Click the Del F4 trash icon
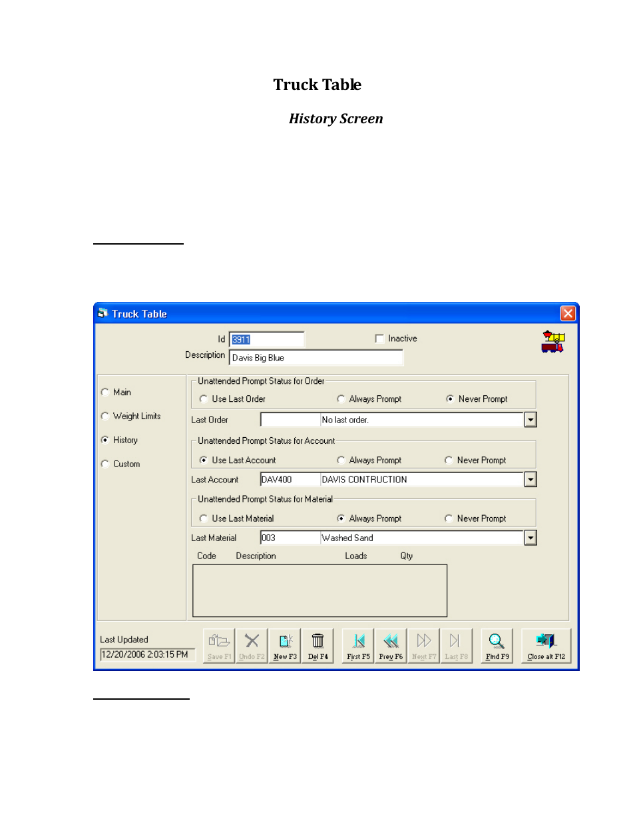The width and height of the screenshot is (635, 823). (x=317, y=645)
